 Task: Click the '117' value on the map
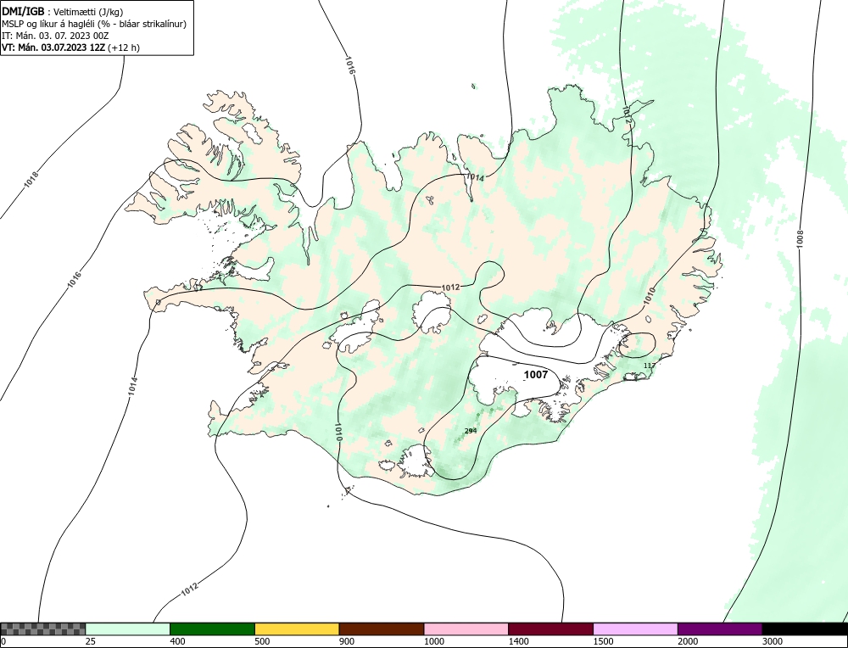[x=650, y=366]
